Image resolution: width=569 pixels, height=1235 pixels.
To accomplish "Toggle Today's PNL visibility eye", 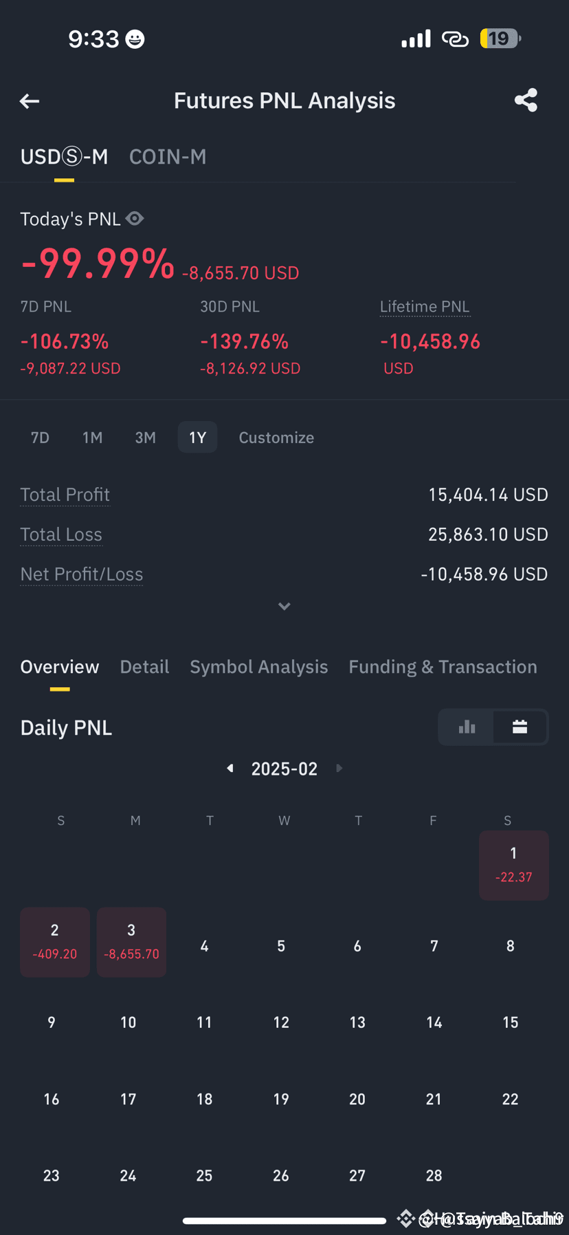I will (x=135, y=219).
